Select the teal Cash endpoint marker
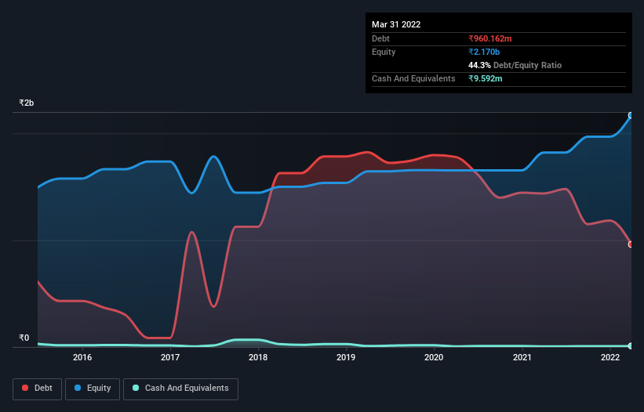 631,346
